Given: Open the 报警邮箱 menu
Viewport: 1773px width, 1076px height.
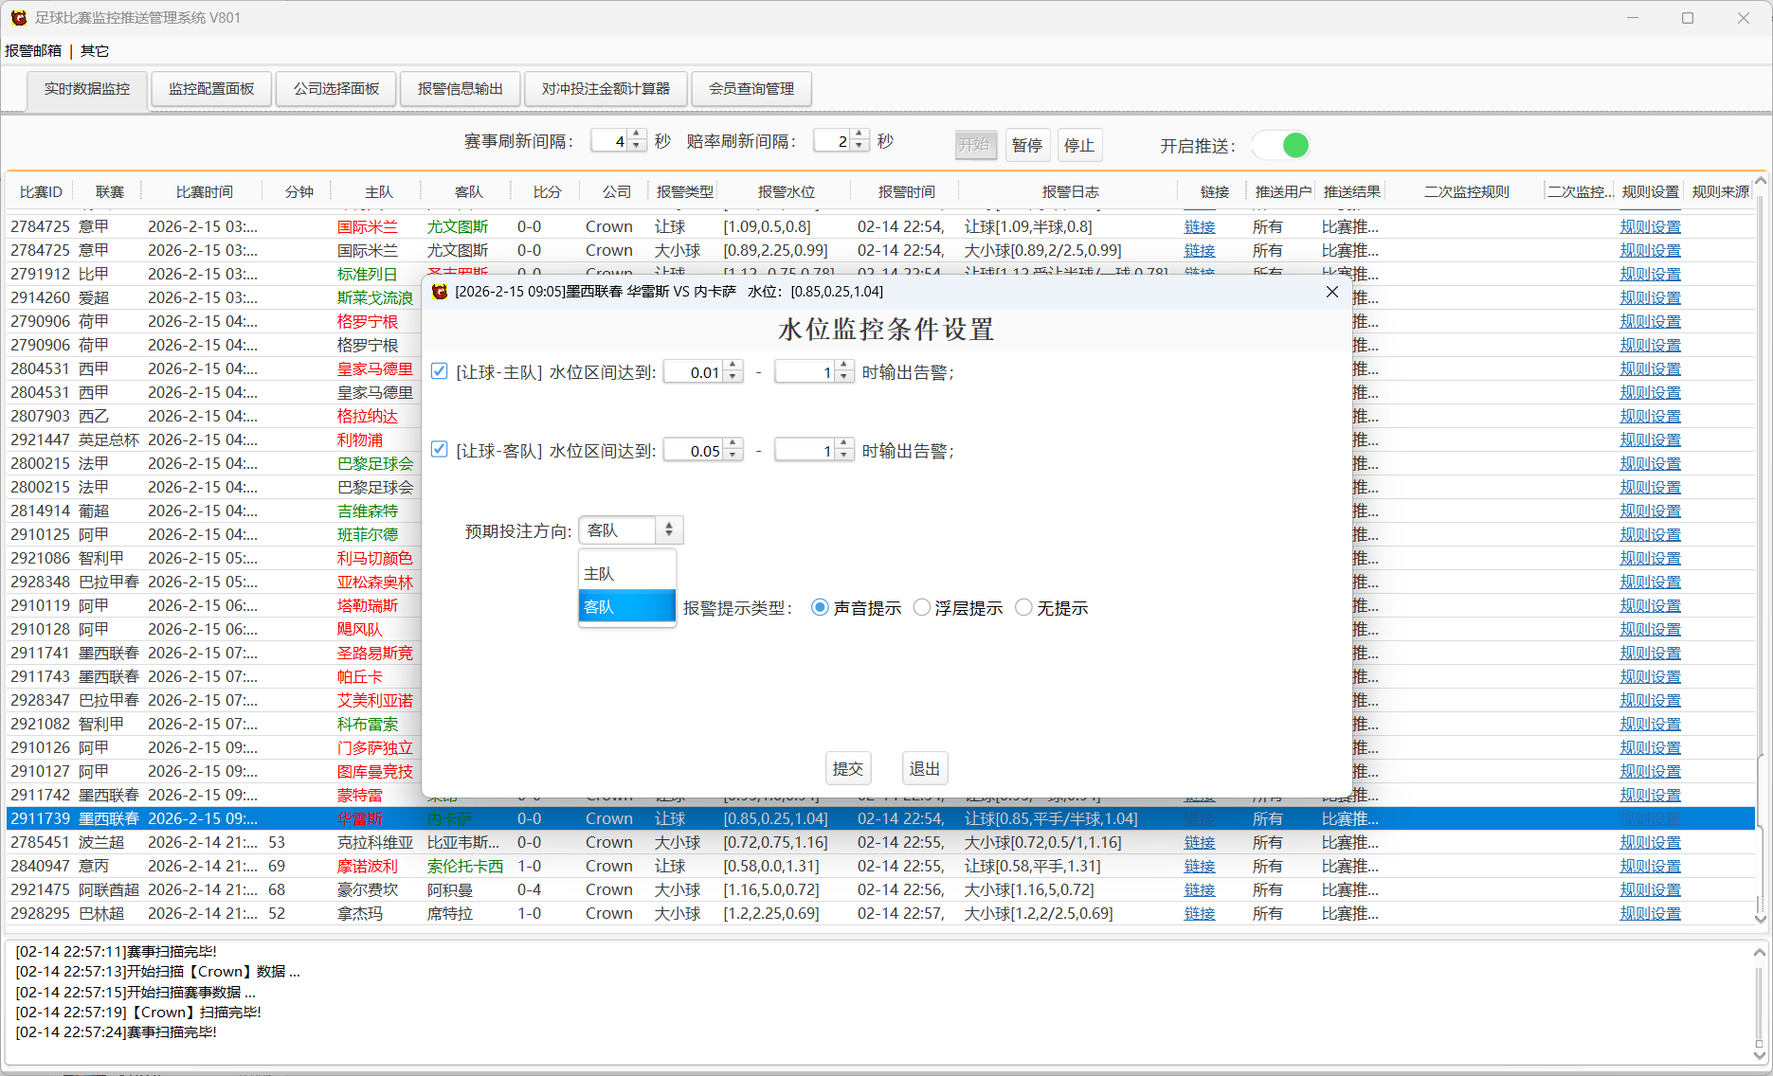Looking at the screenshot, I should [x=33, y=51].
